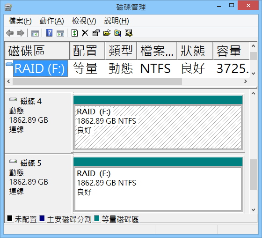Click the Forward arrow toolbar icon
Screen dimensions: 262x238
21,33
